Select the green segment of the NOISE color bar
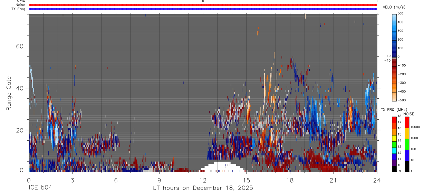Screen dimensions: 424x195 (407, 144)
